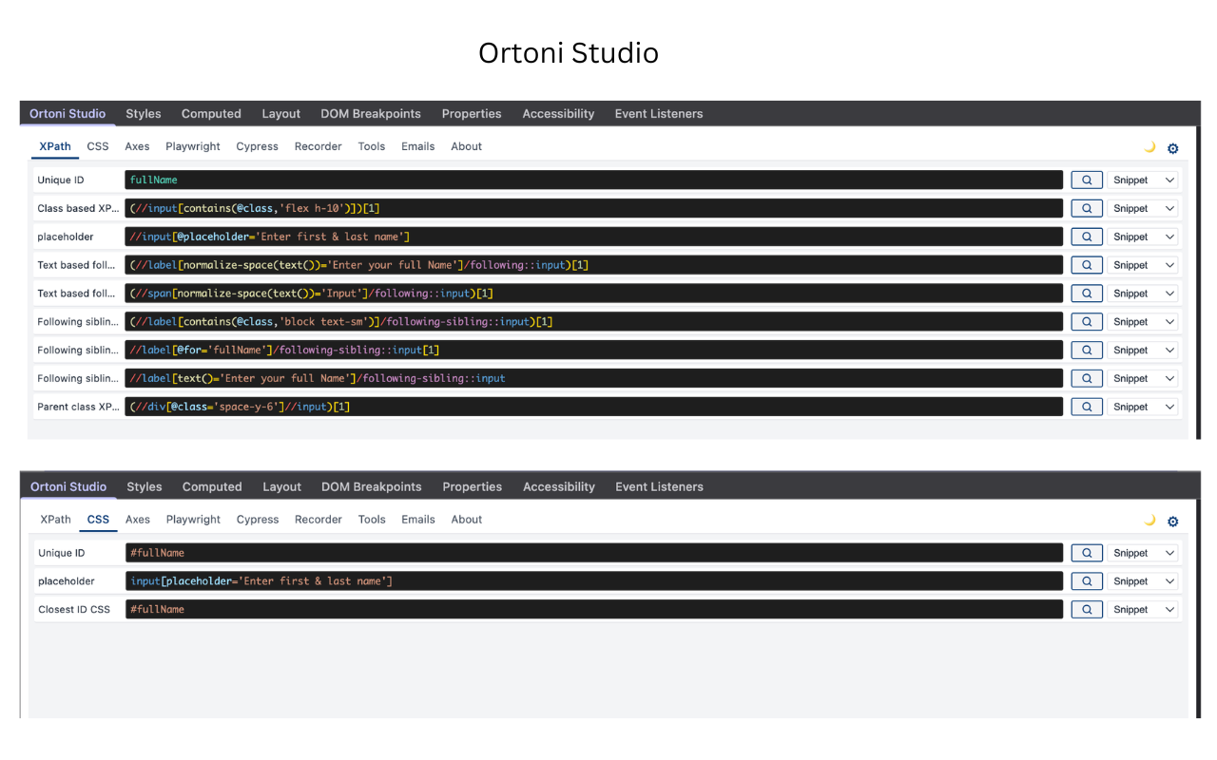The image size is (1217, 760).
Task: Switch to CSS tab in XPath-results panel
Action: pos(98,146)
